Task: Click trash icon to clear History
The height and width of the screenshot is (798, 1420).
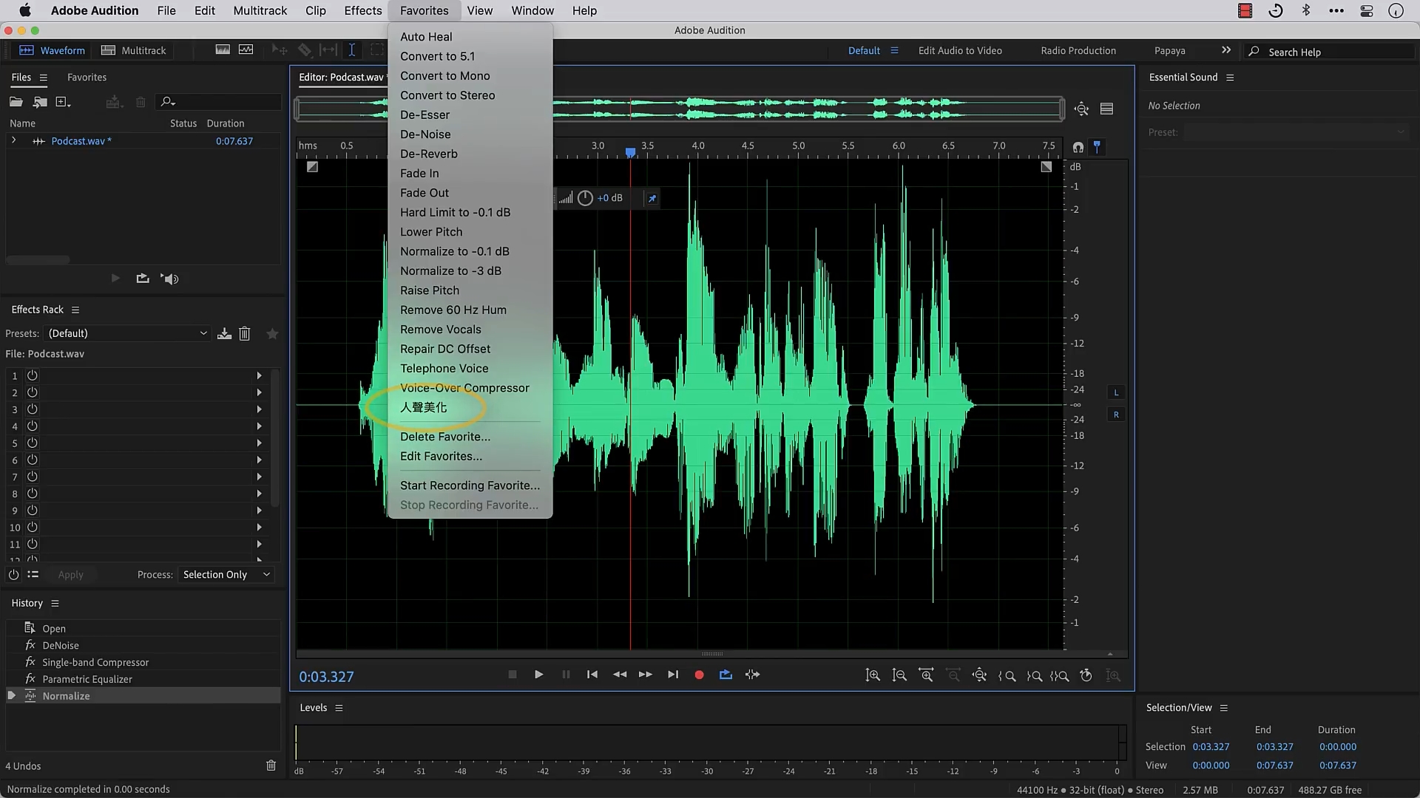Action: click(271, 765)
